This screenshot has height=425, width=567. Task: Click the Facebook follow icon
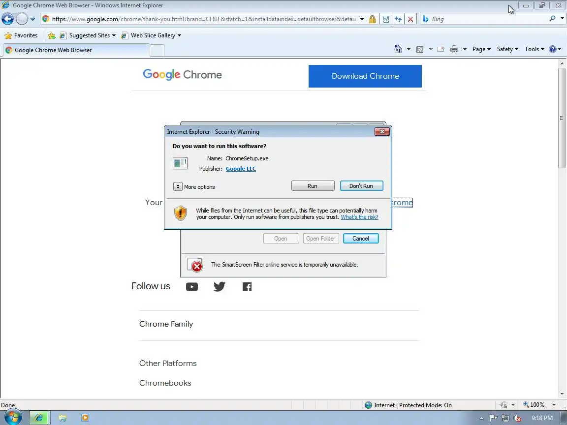coord(247,287)
